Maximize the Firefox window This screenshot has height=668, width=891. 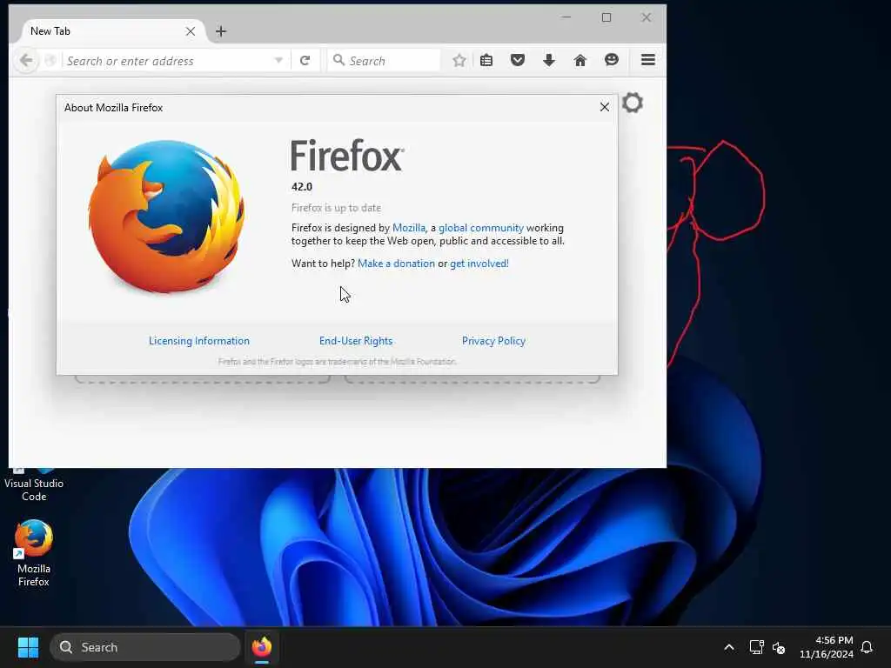(x=606, y=17)
